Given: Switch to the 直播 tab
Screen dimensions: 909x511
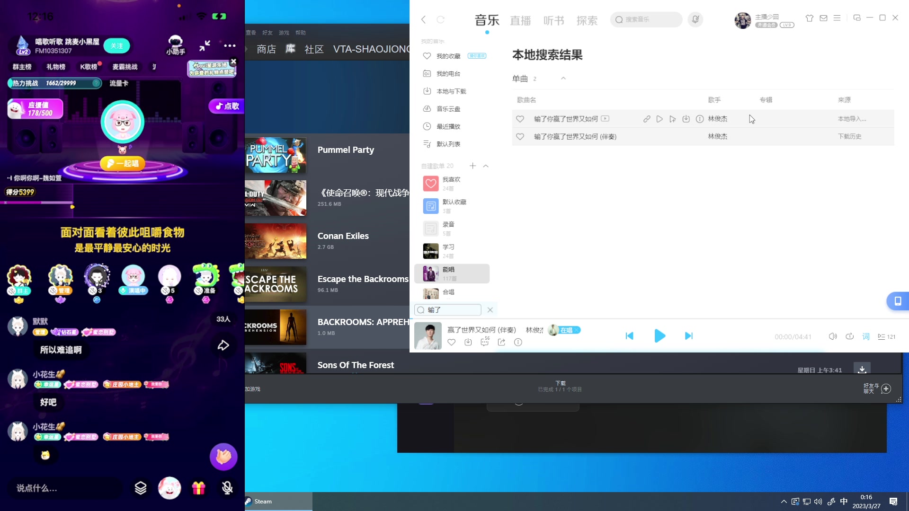Looking at the screenshot, I should click(520, 20).
